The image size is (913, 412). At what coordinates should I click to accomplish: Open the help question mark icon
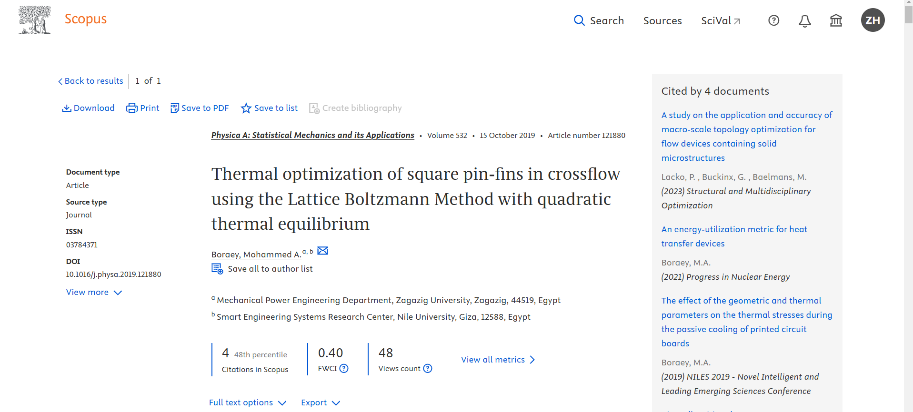click(774, 20)
